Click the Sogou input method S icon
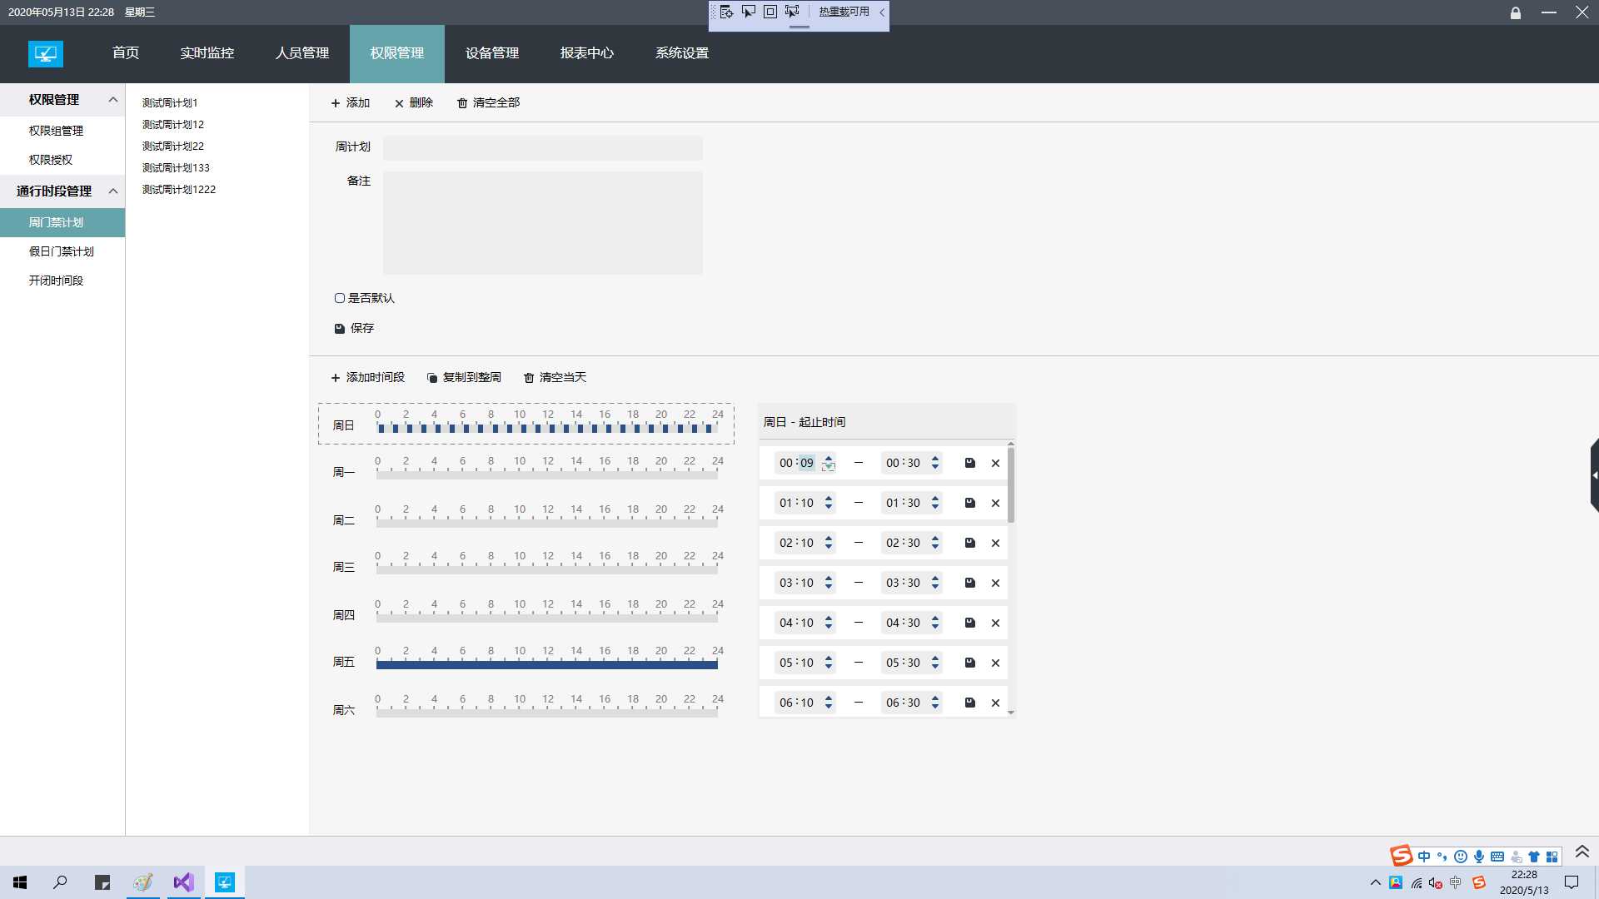This screenshot has height=899, width=1599. pyautogui.click(x=1401, y=855)
